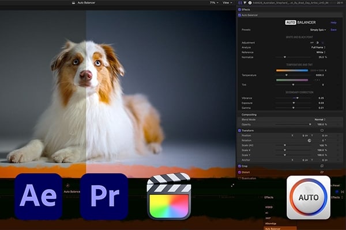Click the After Effects Ae logo
This screenshot has height=230, width=346.
click(39, 196)
